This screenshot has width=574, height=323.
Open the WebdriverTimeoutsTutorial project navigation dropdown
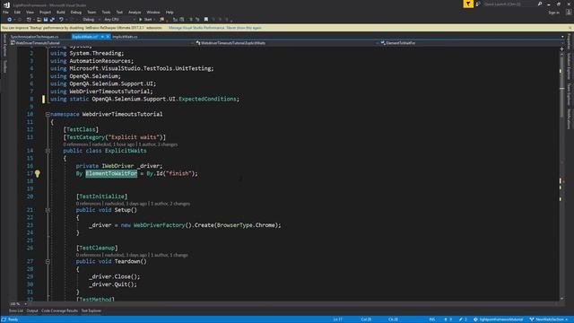101,43
